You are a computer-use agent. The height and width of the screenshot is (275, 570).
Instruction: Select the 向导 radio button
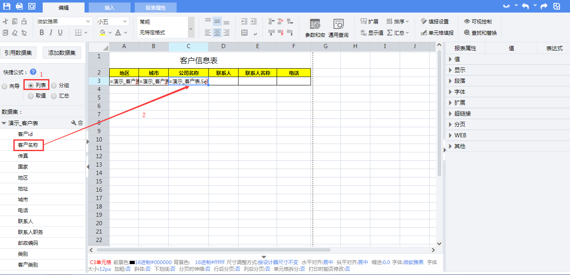(x=5, y=86)
